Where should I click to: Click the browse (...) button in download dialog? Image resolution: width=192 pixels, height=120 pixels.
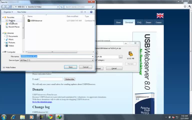[120, 57]
